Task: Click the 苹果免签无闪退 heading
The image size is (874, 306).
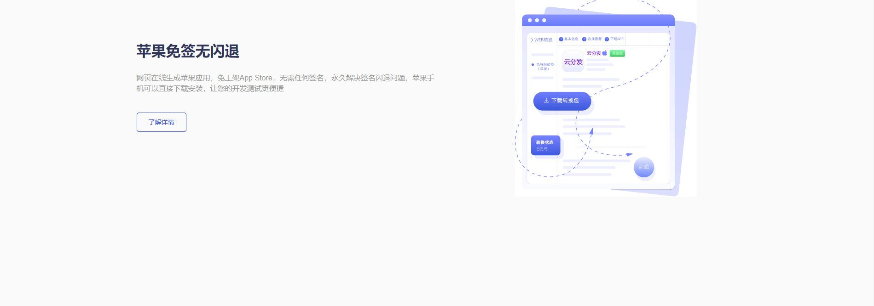Action: coord(188,51)
